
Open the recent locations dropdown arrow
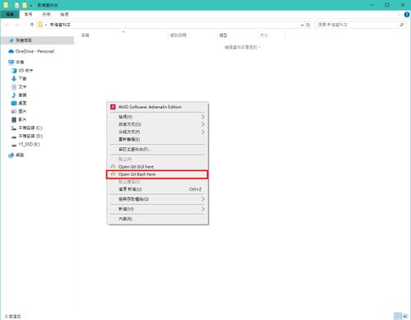[25, 25]
